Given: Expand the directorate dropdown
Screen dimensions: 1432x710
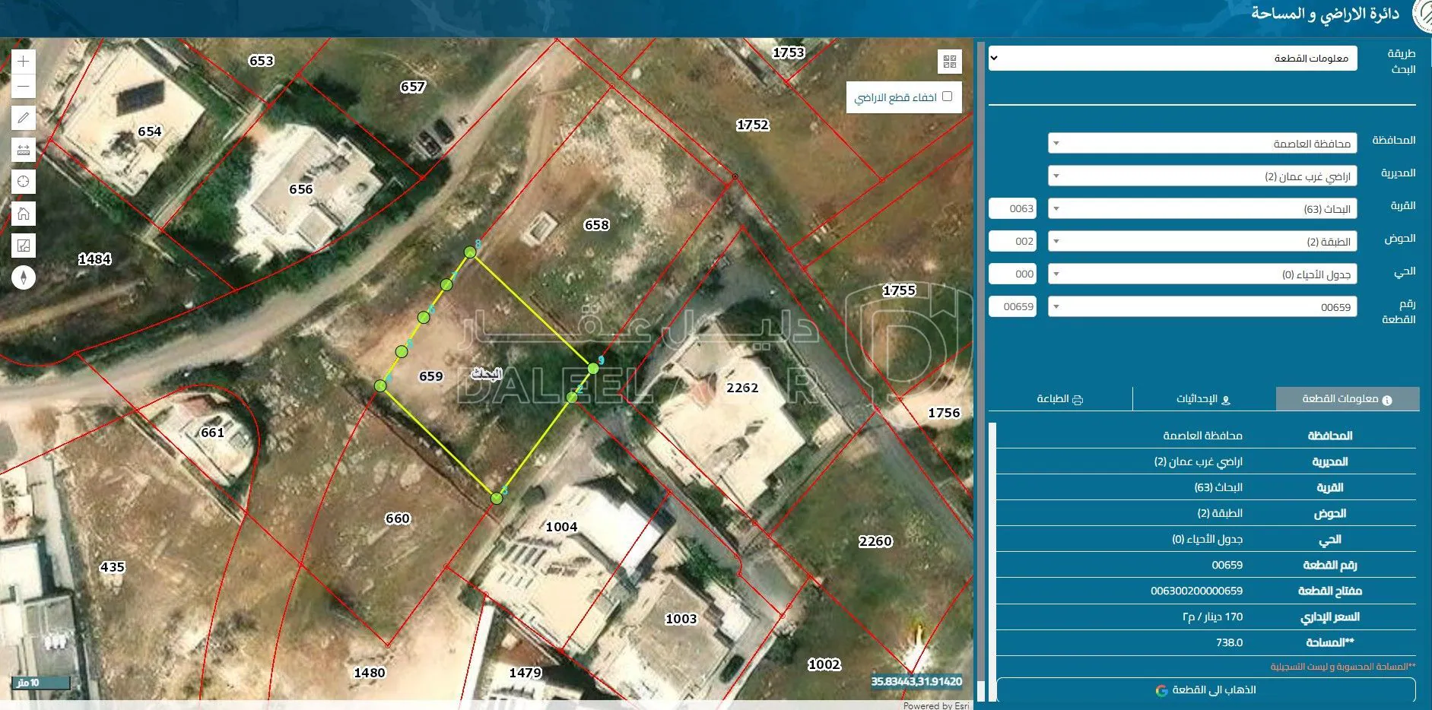Looking at the screenshot, I should coord(1202,176).
